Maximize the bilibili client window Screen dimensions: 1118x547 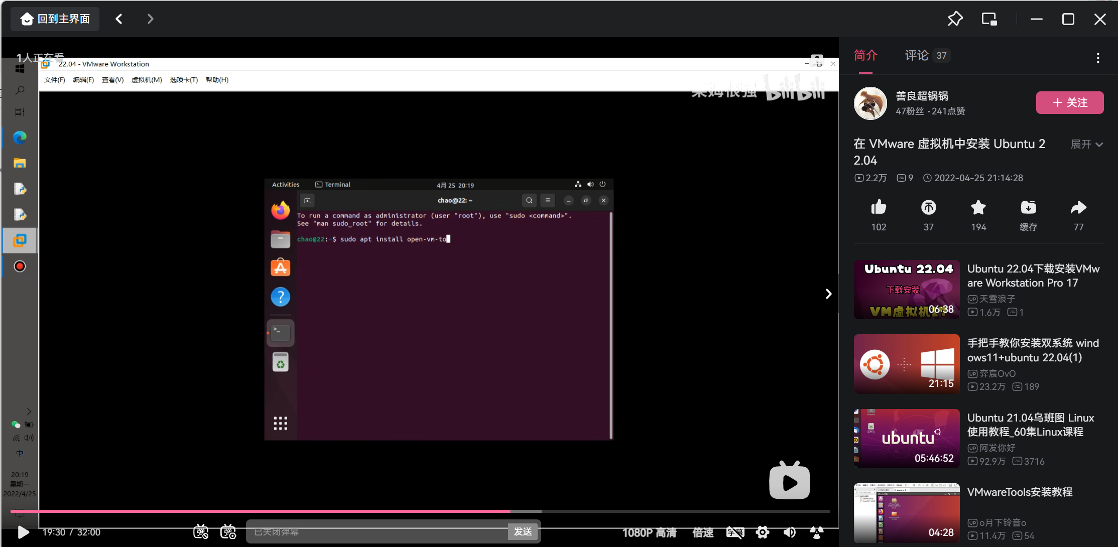pyautogui.click(x=1068, y=19)
